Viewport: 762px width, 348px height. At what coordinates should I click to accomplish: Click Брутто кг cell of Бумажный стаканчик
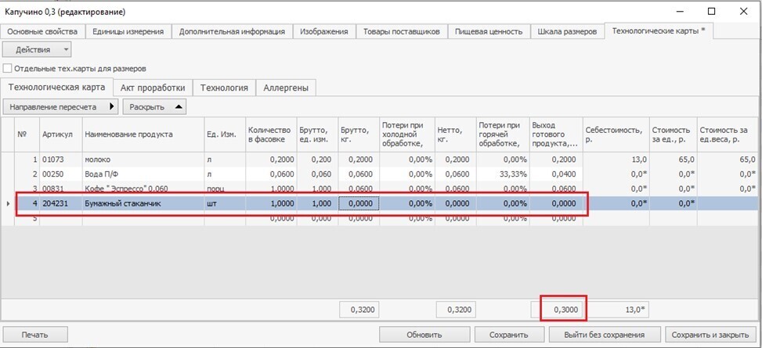pos(359,203)
